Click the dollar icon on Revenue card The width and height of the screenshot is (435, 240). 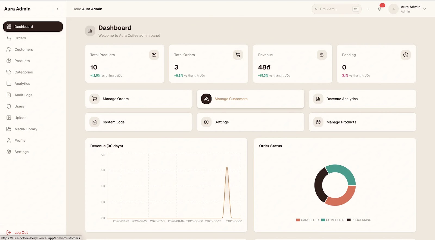[x=322, y=55]
